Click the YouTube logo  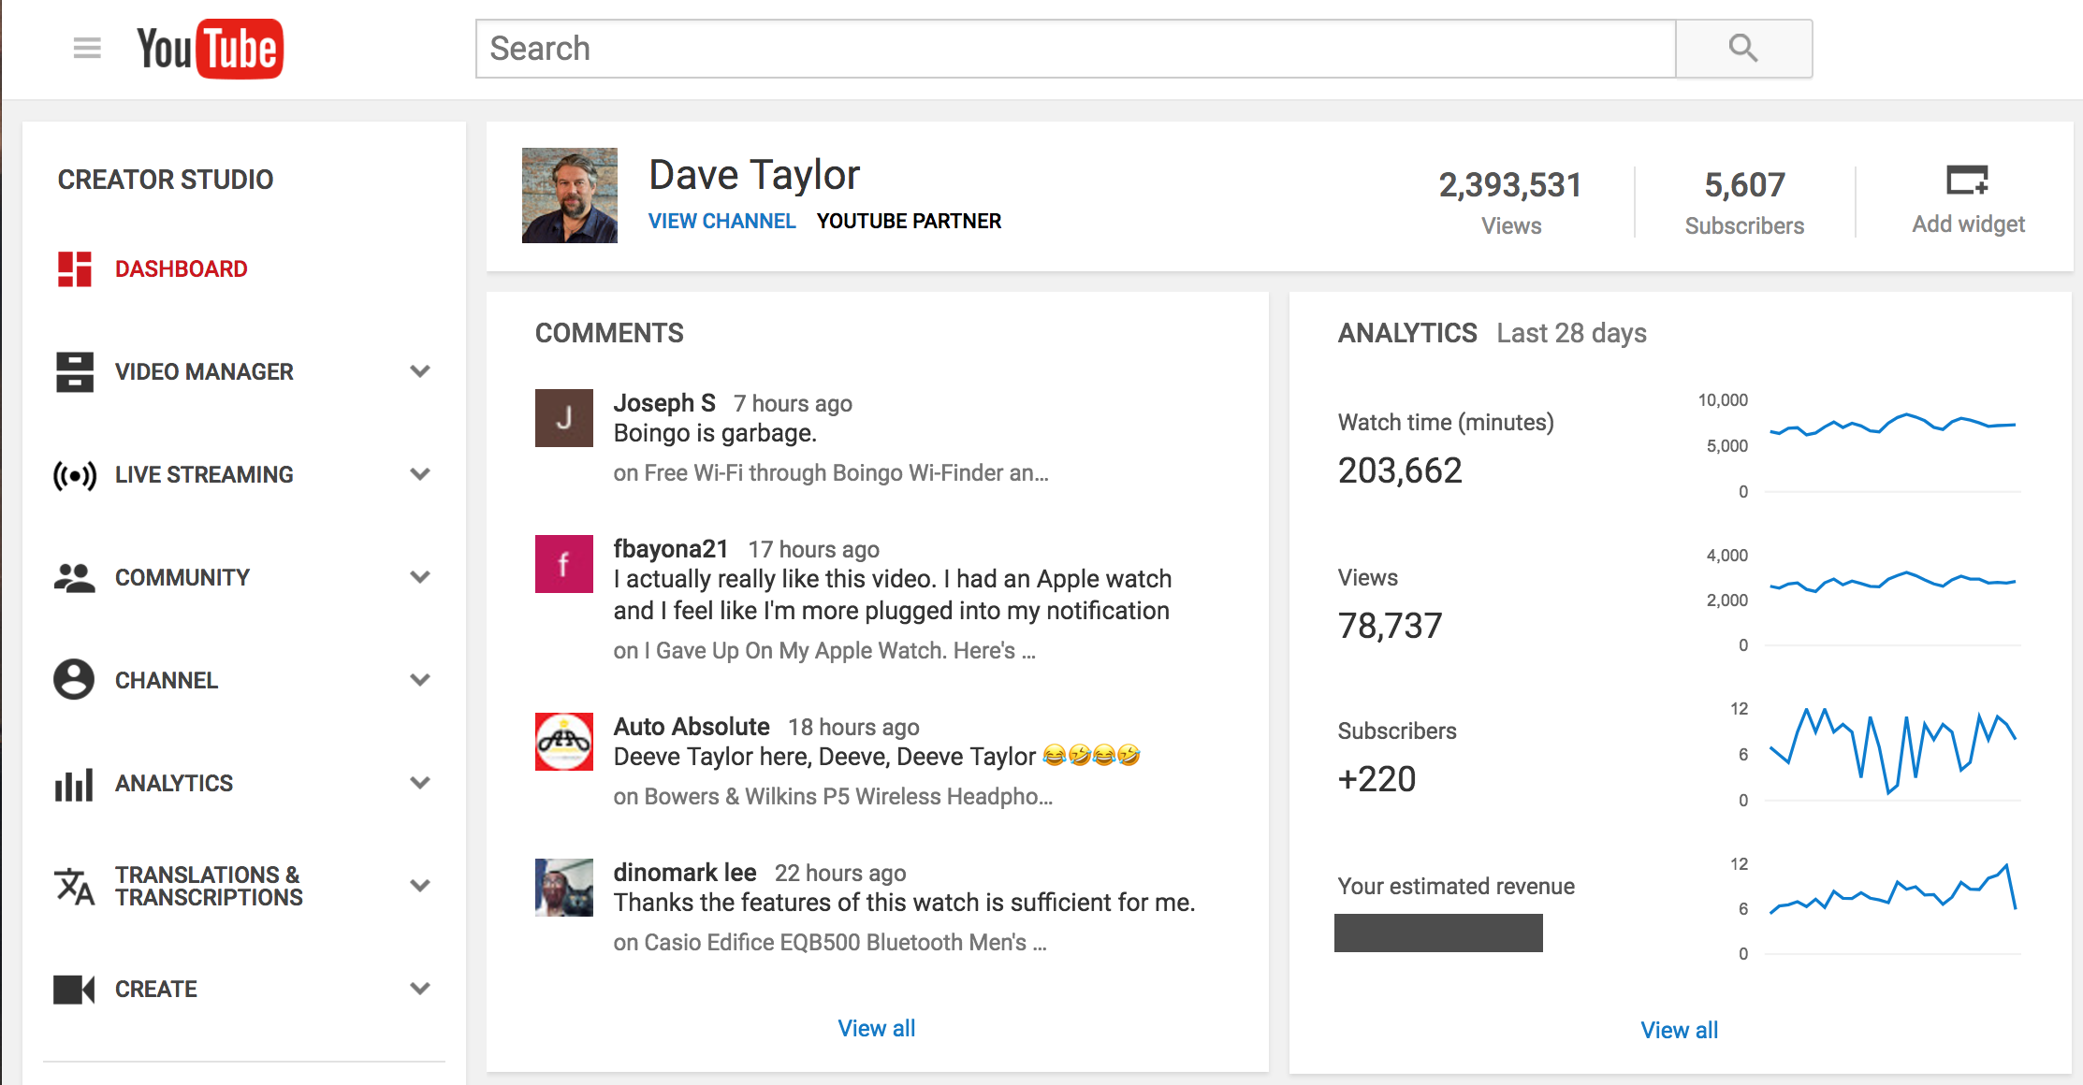coord(210,49)
